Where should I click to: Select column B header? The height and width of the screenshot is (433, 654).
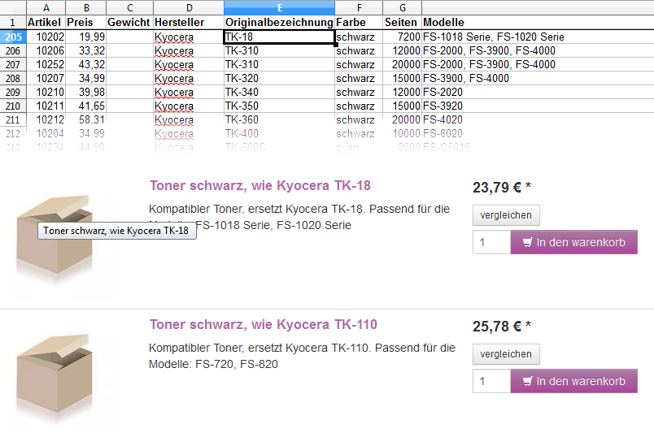pyautogui.click(x=86, y=7)
